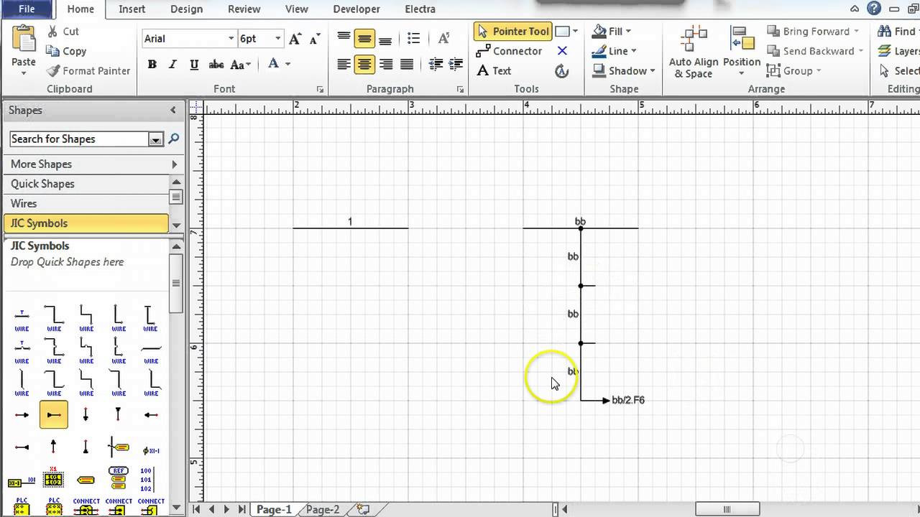Click Bring Forward in Arrange group
This screenshot has width=920, height=517.
coord(813,32)
